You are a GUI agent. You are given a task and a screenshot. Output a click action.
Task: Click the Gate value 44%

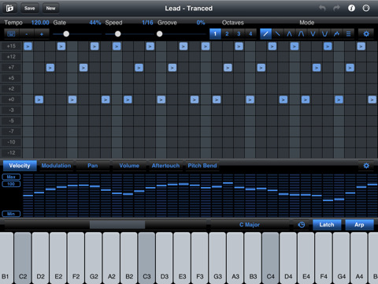(95, 23)
